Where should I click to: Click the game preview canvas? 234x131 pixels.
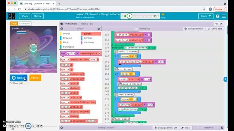click(33, 49)
